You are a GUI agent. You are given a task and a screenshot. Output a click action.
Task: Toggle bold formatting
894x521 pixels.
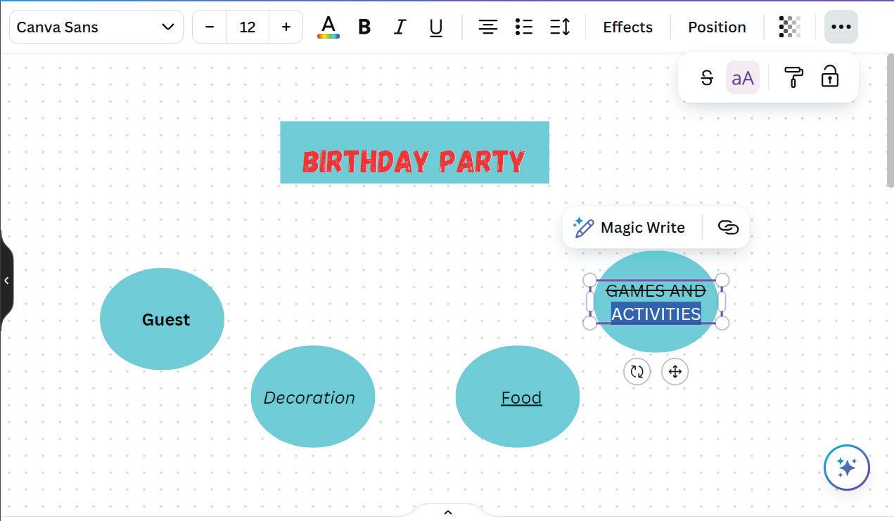point(364,27)
